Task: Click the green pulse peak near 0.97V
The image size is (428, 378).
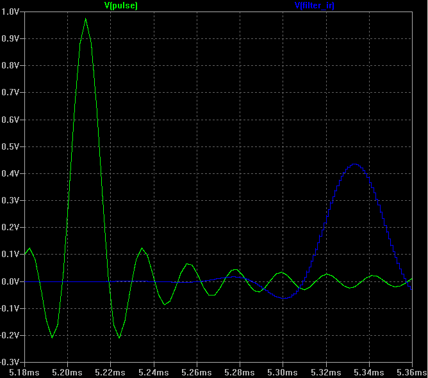Action: pyautogui.click(x=86, y=19)
